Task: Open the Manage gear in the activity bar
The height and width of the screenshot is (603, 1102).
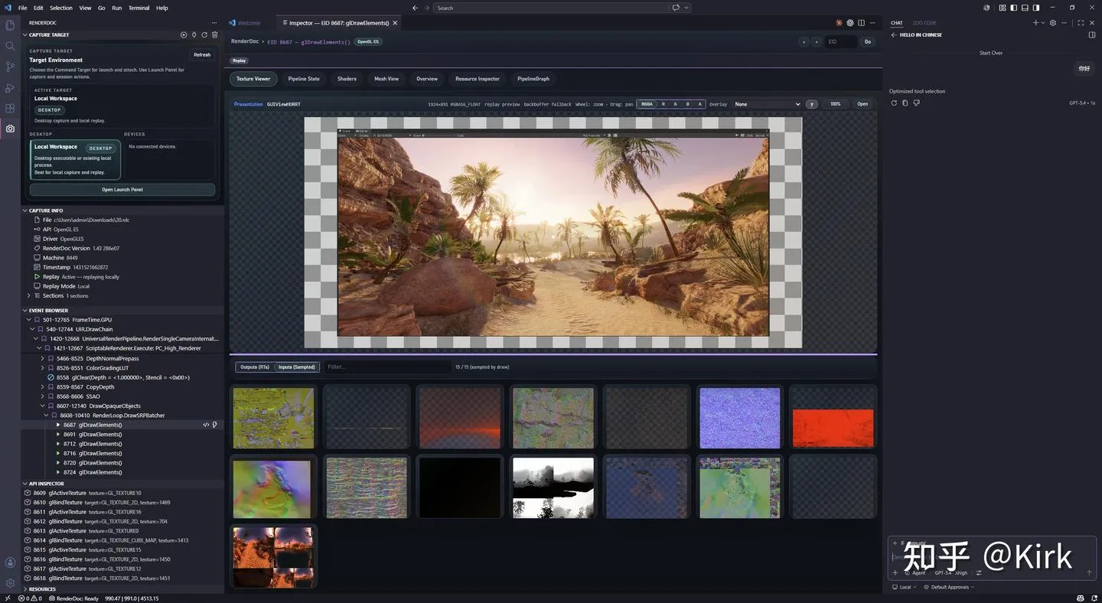Action: [10, 583]
